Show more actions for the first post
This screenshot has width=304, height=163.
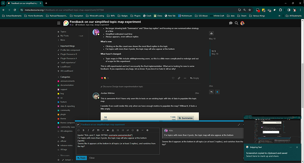pyautogui.click(x=185, y=78)
